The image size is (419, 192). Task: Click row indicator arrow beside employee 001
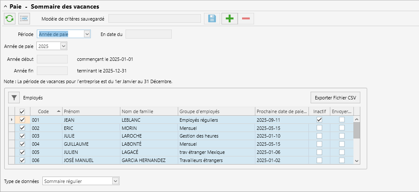(11, 120)
